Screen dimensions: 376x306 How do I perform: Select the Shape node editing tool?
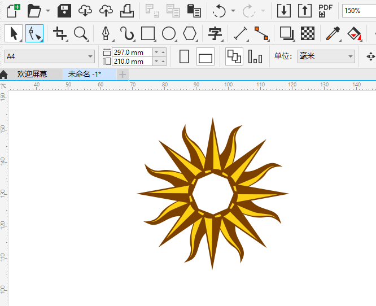click(x=34, y=33)
